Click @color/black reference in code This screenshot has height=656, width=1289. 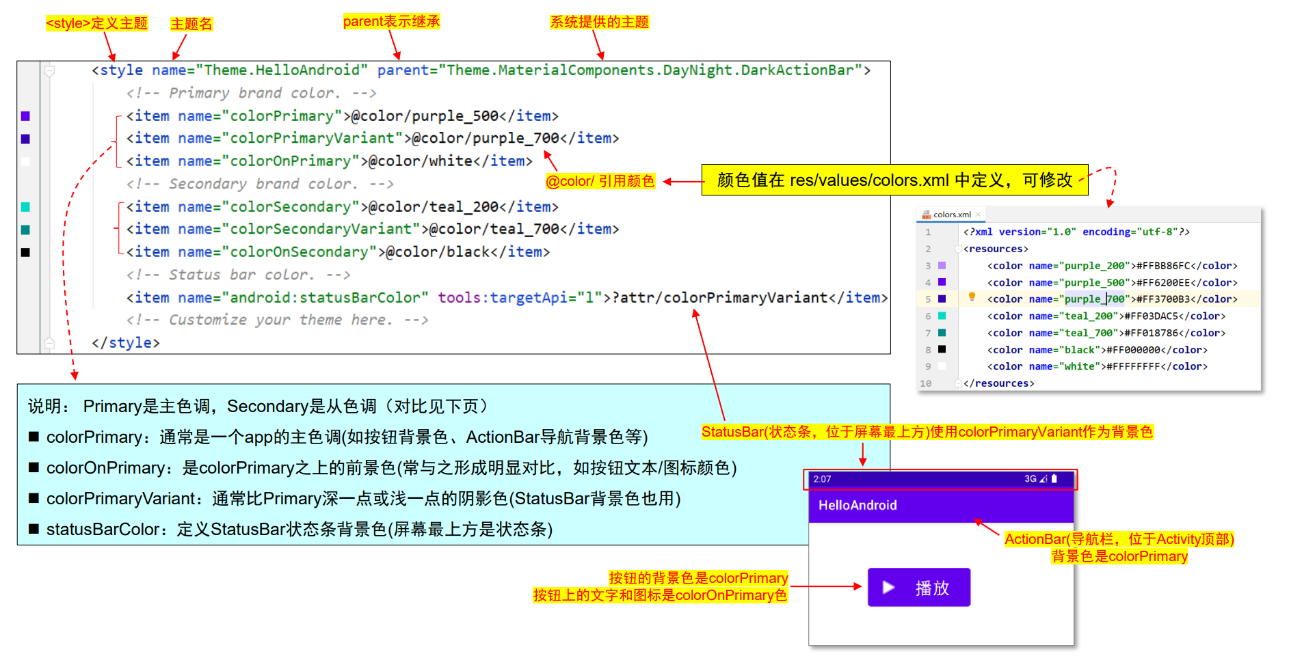(x=438, y=252)
